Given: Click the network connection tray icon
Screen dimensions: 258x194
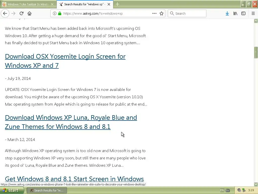Looking at the screenshot, I should 244,190.
